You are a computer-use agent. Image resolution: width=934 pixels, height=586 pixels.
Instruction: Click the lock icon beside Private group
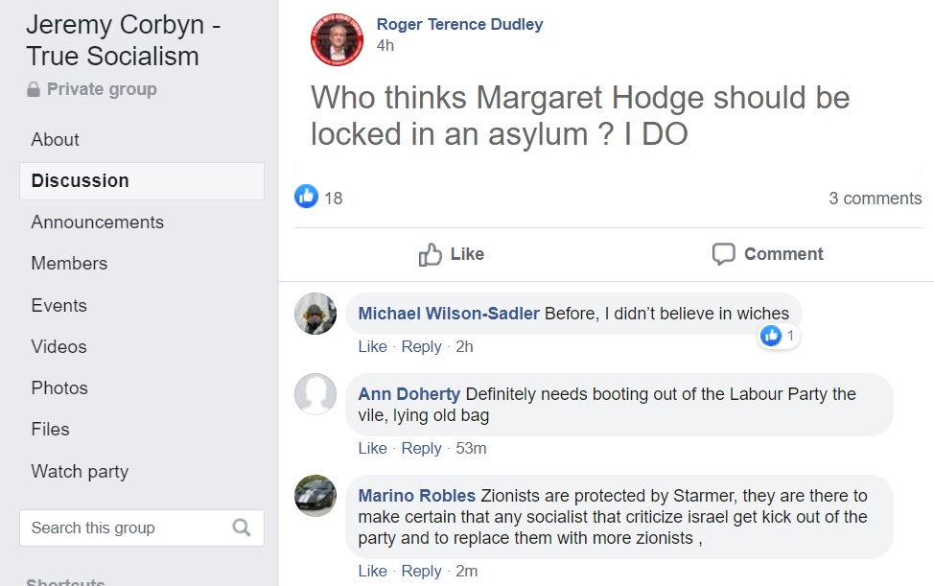35,90
